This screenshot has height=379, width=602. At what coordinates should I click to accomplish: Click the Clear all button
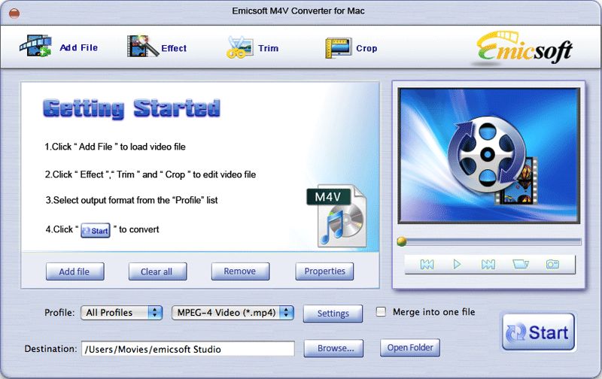click(x=157, y=271)
